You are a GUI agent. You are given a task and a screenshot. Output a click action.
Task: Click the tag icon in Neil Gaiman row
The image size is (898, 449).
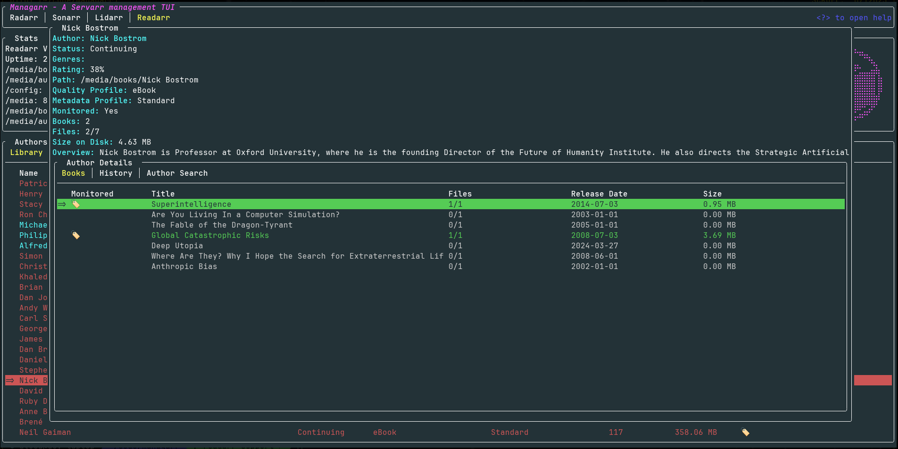click(745, 432)
